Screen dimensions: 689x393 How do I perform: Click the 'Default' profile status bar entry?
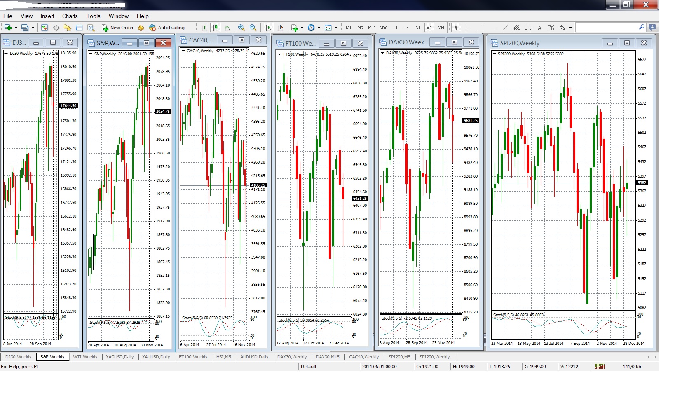pyautogui.click(x=308, y=367)
